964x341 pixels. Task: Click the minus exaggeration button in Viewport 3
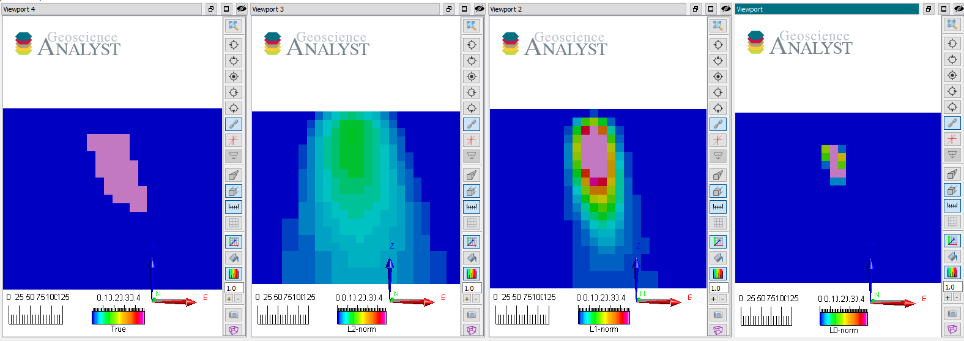coord(476,299)
